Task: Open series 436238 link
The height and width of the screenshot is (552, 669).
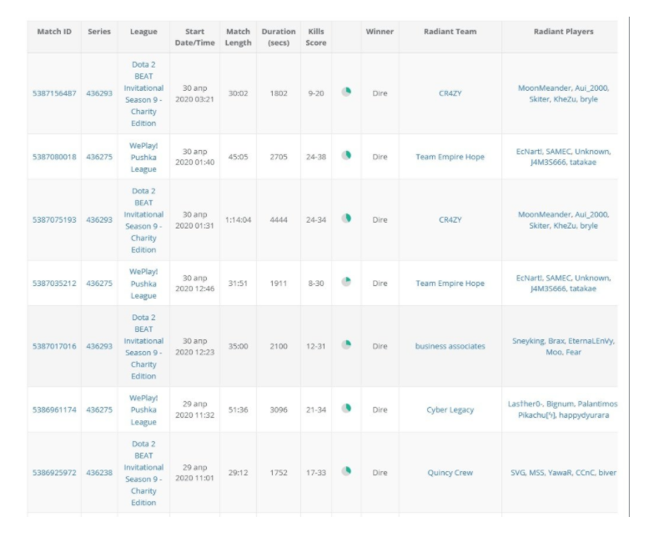Action: click(98, 473)
